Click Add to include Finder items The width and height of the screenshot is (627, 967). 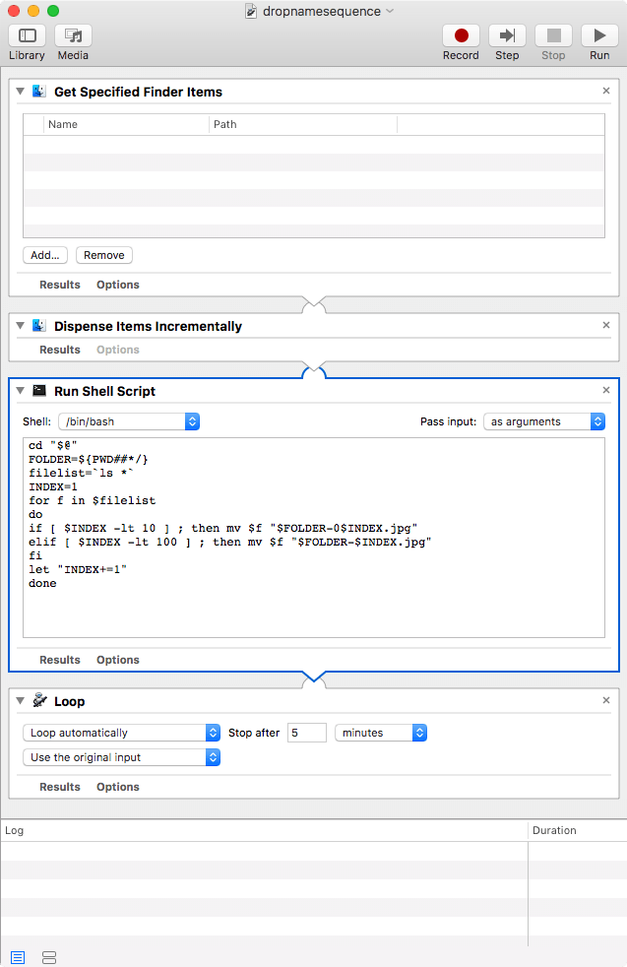[44, 255]
